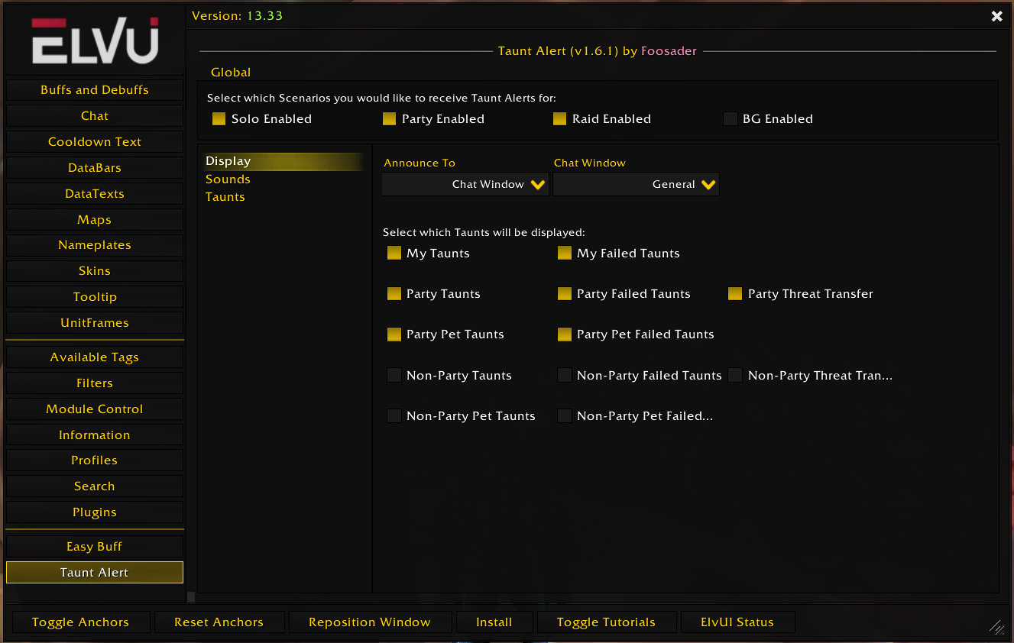Disable the Solo Enabled checkbox
The height and width of the screenshot is (643, 1014).
pos(219,118)
